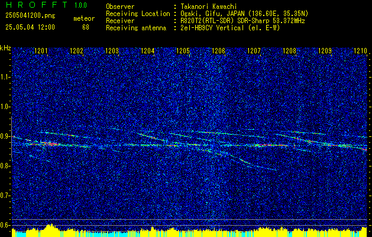Click the 1206 time marker
The height and width of the screenshot is (237, 372).
218,50
